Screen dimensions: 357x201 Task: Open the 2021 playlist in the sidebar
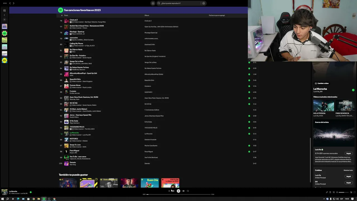(x=4, y=40)
